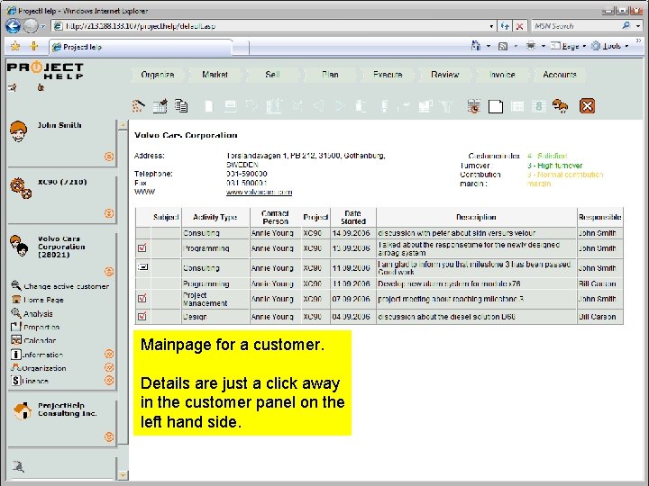Click the browser Back button
This screenshot has height=486, width=649.
point(13,26)
